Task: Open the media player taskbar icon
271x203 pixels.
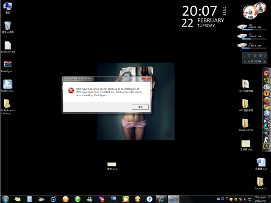Action: [53, 199]
